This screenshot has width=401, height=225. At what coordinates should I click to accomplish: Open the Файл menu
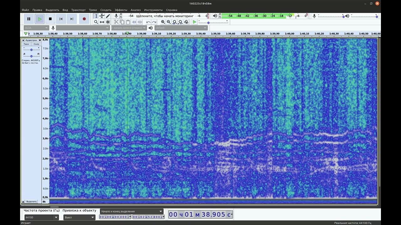point(25,10)
